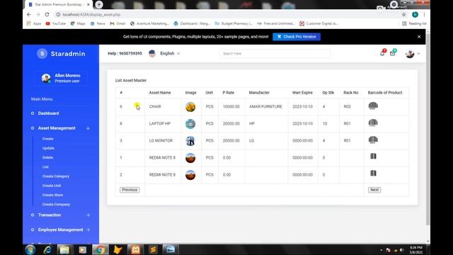Image resolution: width=453 pixels, height=255 pixels.
Task: Click the Staradmin logo icon
Action: coord(42,54)
